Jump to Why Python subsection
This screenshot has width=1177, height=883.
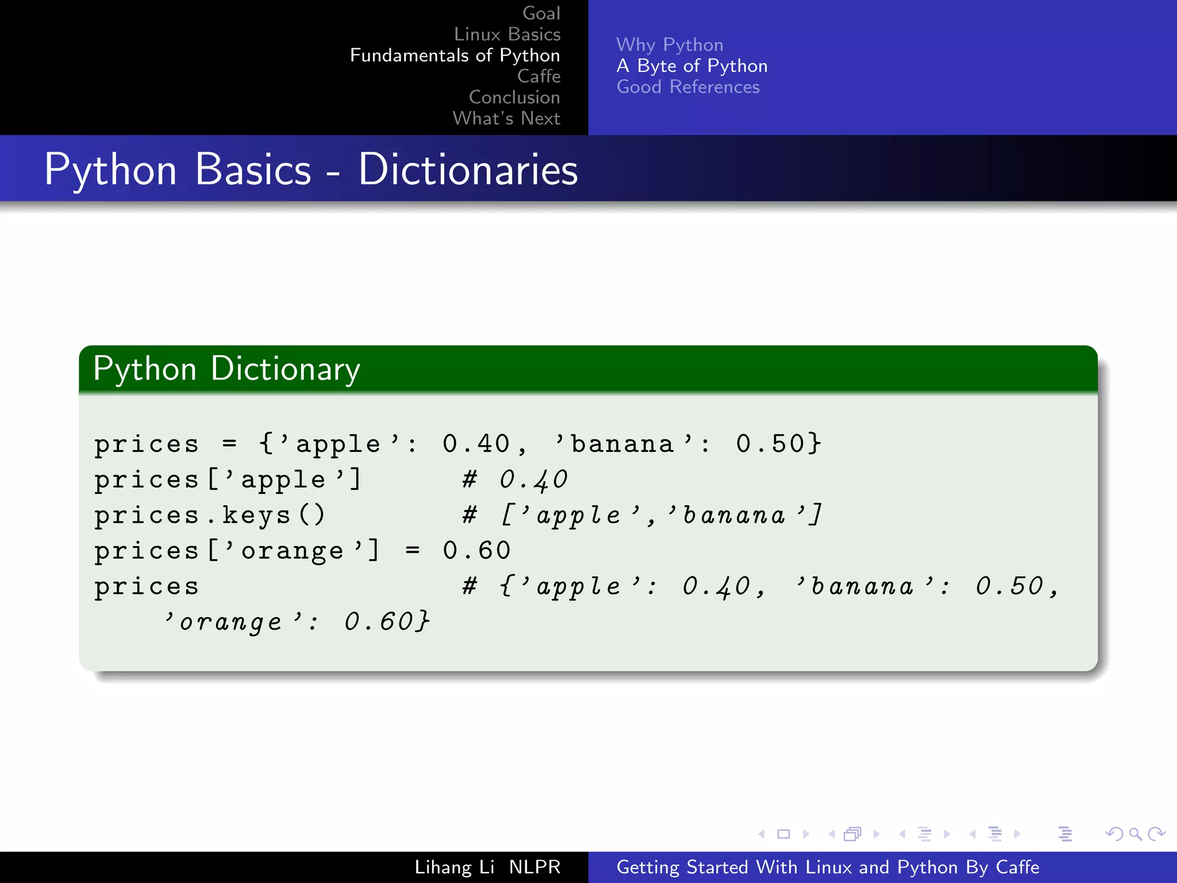point(670,45)
